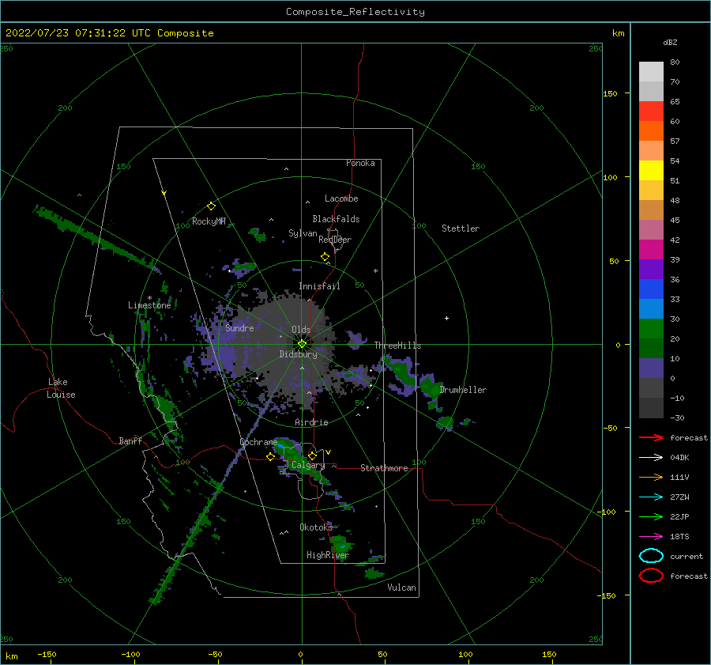
Task: Click the yellow 54 dBZ swatch
Action: coord(651,171)
